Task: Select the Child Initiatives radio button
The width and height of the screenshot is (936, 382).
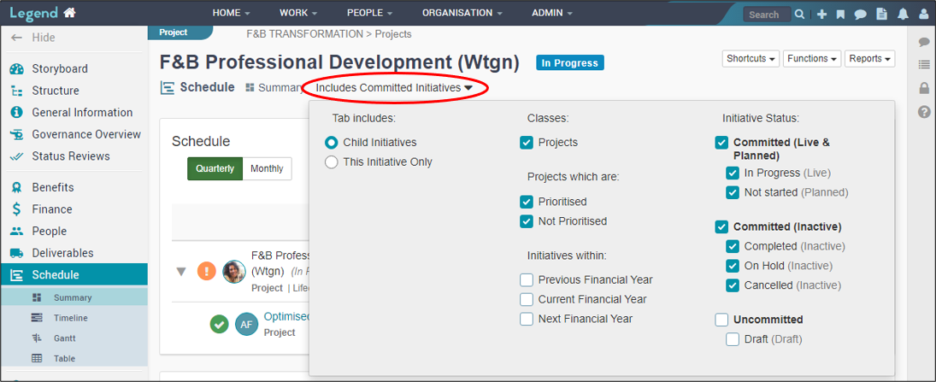Action: click(332, 143)
